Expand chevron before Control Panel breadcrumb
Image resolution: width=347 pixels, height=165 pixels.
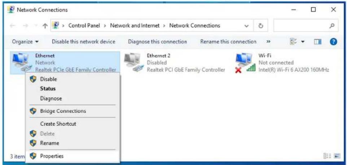pos(63,26)
